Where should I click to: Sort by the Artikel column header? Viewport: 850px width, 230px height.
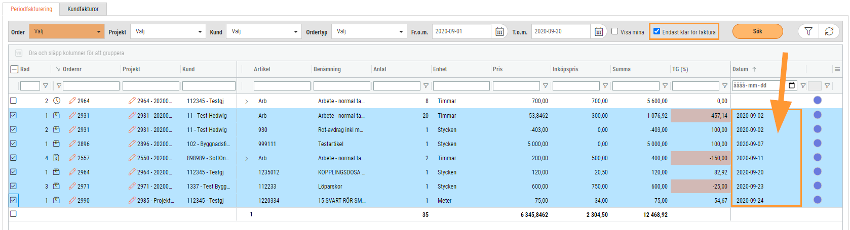262,69
